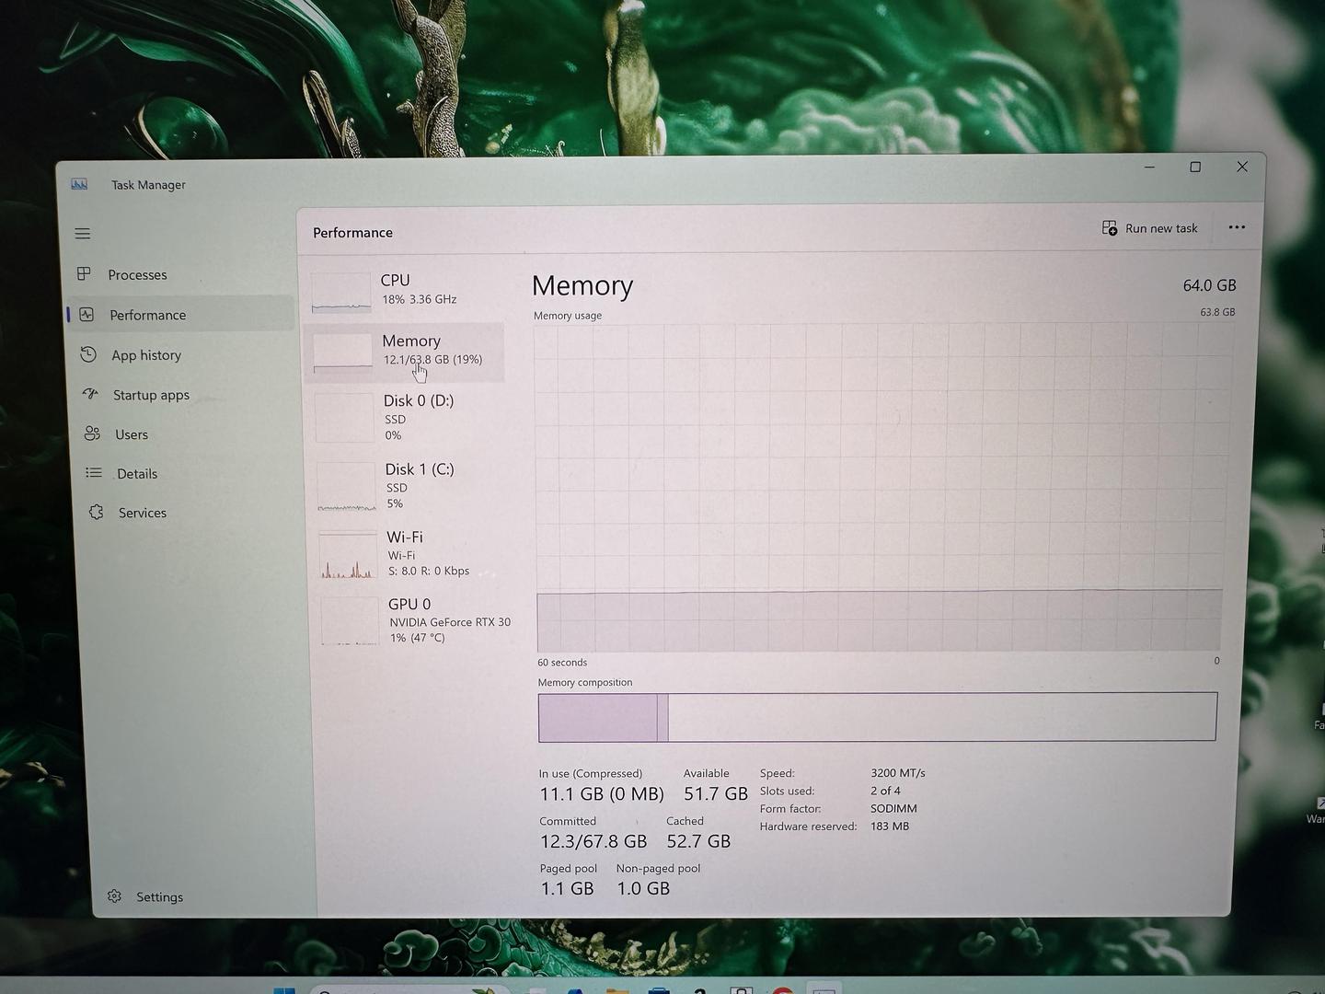Click the Services puzzle icon
The height and width of the screenshot is (994, 1325).
97,513
